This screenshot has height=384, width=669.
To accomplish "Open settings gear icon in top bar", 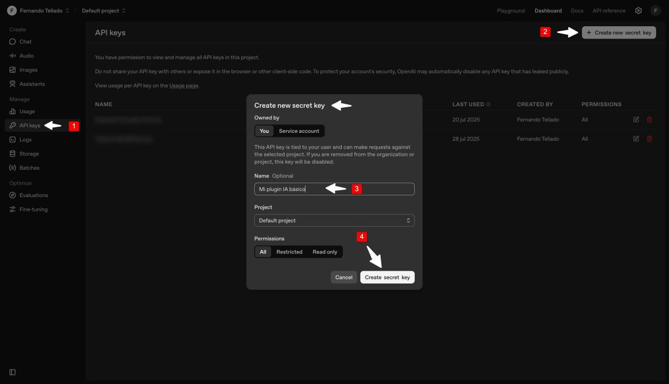I will (x=638, y=11).
